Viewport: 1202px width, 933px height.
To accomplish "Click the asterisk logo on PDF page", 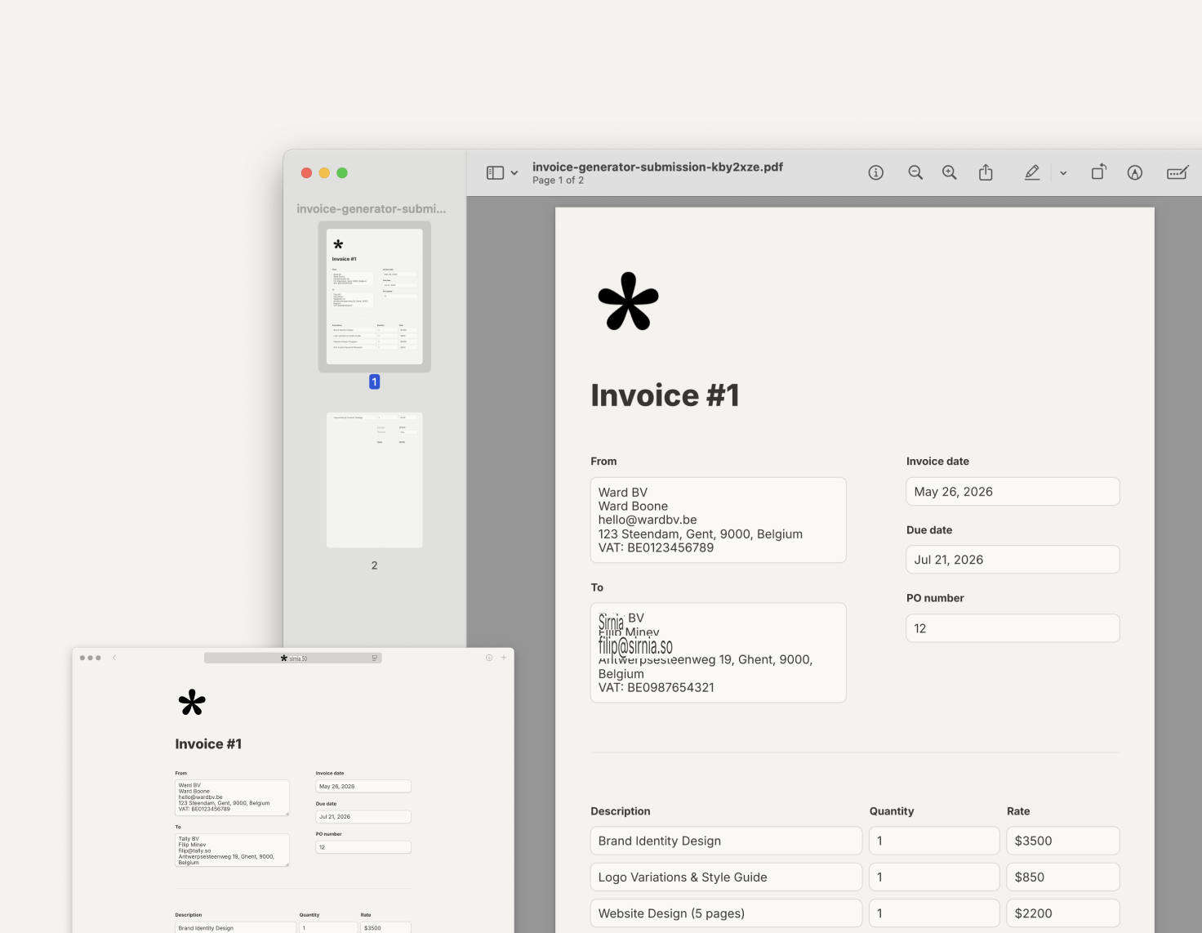I will pos(628,301).
